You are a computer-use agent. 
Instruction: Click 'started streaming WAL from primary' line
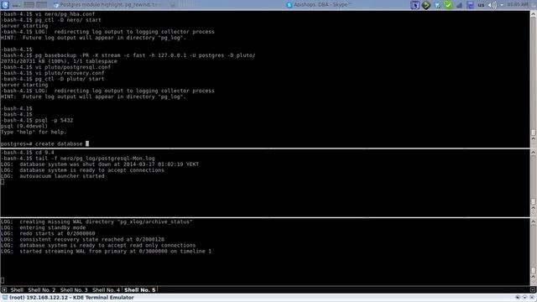pos(106,252)
